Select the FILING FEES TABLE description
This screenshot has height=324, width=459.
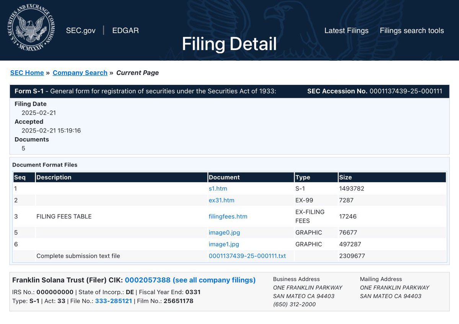pos(64,216)
